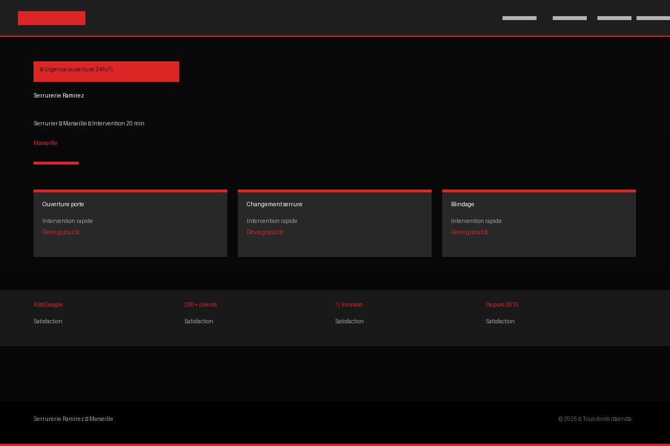
Task: Open 'Devis gratuit' under Blindage
Action: (x=469, y=232)
